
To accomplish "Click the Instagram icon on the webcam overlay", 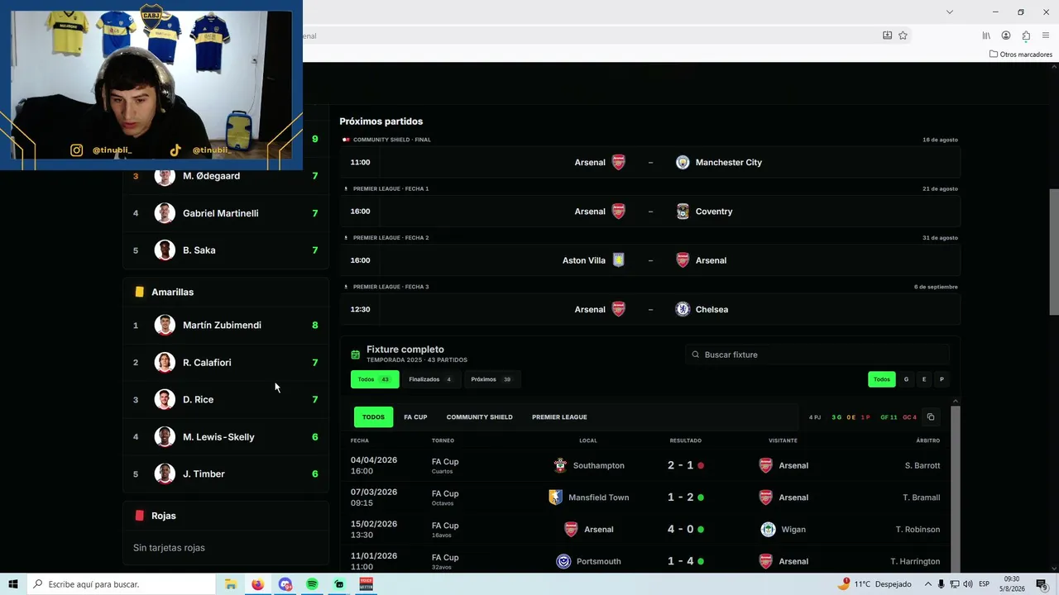I will [76, 150].
